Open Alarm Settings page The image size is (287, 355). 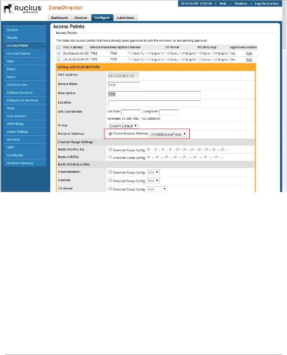[x=25, y=132]
